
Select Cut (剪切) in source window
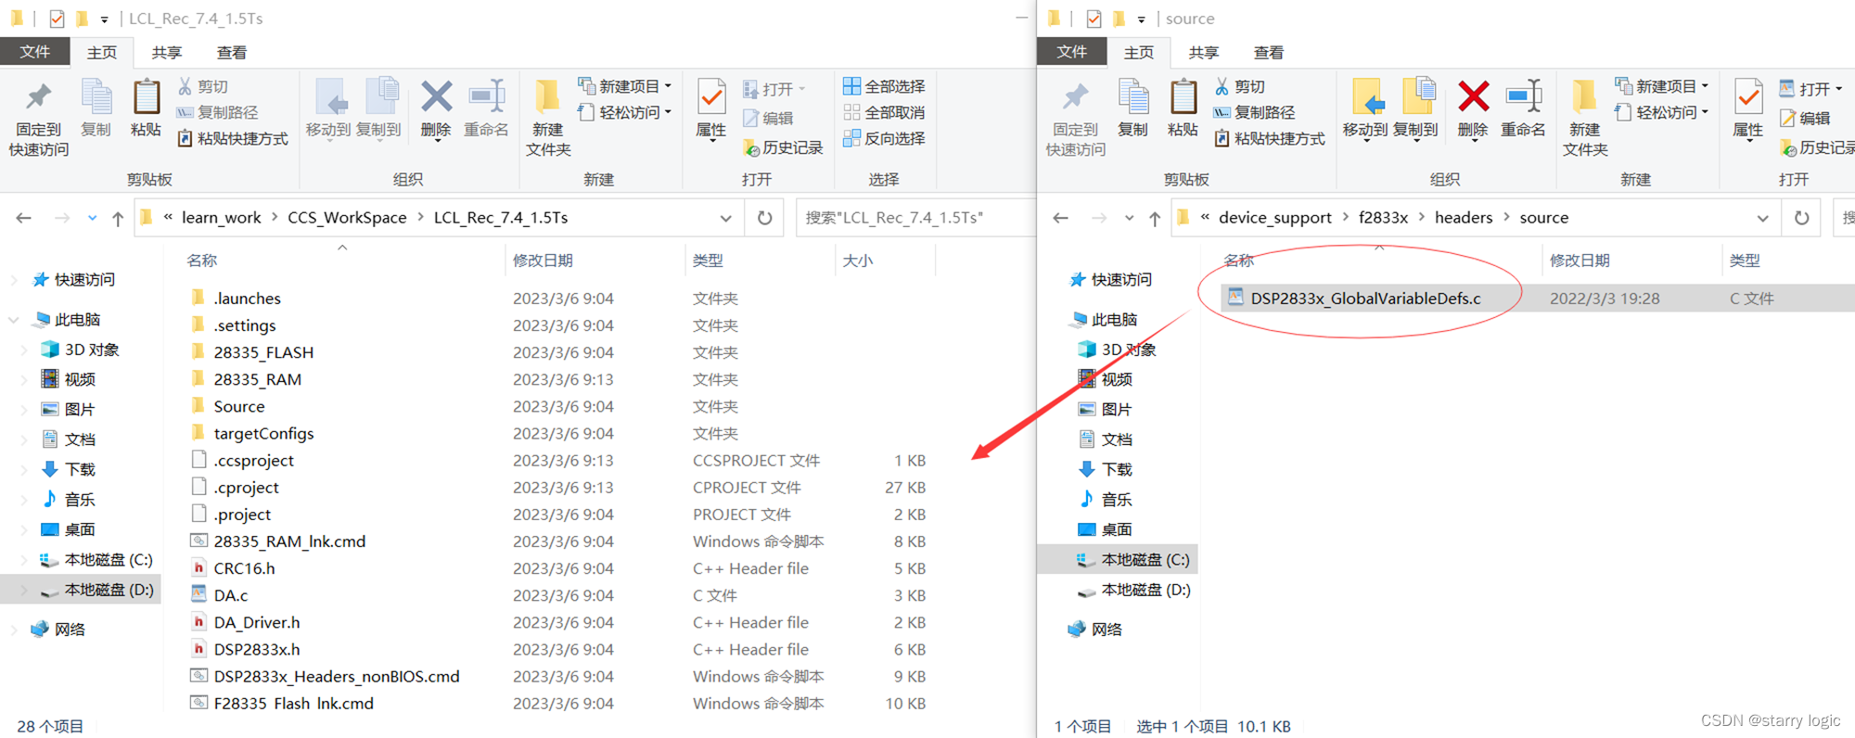[x=1240, y=86]
